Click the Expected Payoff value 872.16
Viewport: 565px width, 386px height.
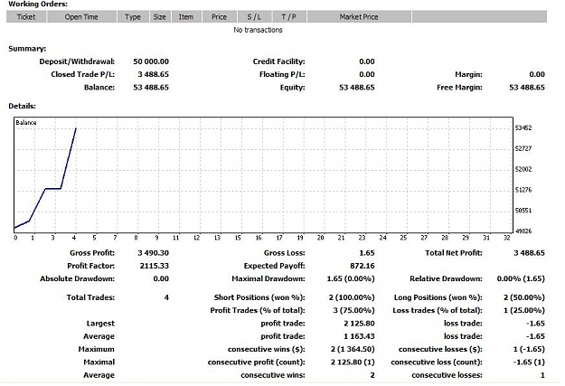[x=363, y=266]
